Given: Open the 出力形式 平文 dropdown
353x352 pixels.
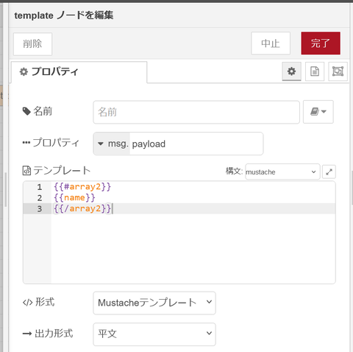Looking at the screenshot, I should 154,334.
